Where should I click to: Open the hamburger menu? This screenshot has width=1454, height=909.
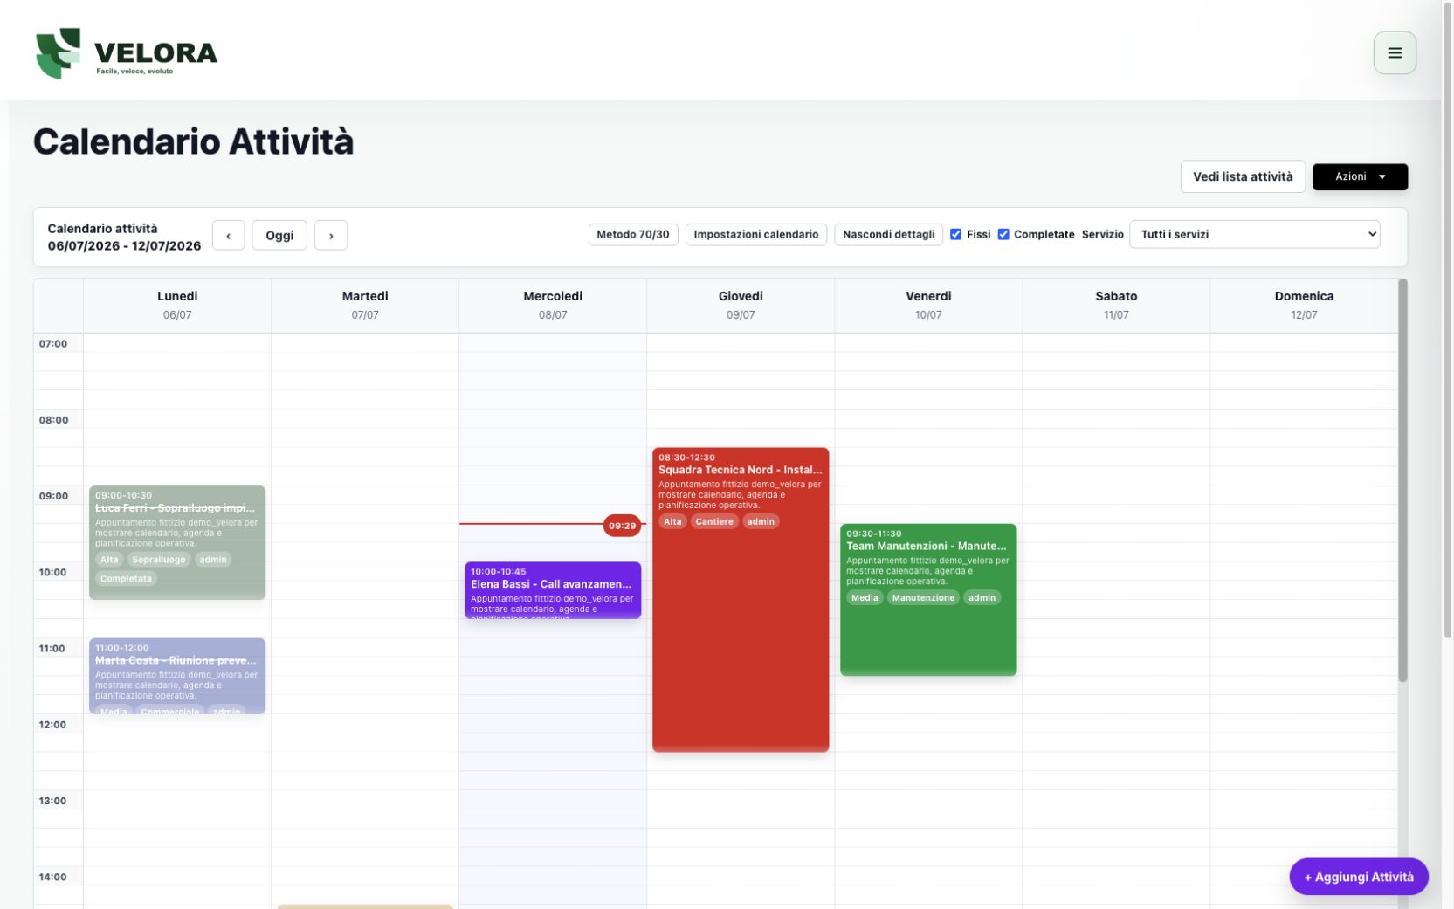pyautogui.click(x=1395, y=52)
